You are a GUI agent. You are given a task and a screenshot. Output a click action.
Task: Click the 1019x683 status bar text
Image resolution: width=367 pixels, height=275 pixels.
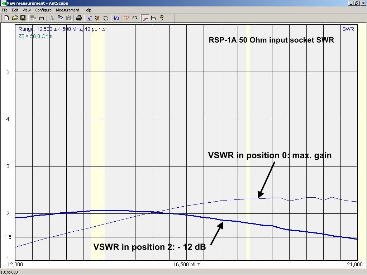(x=9, y=272)
